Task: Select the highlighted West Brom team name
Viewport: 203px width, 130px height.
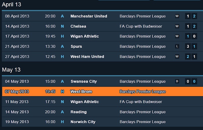Action: (x=81, y=92)
